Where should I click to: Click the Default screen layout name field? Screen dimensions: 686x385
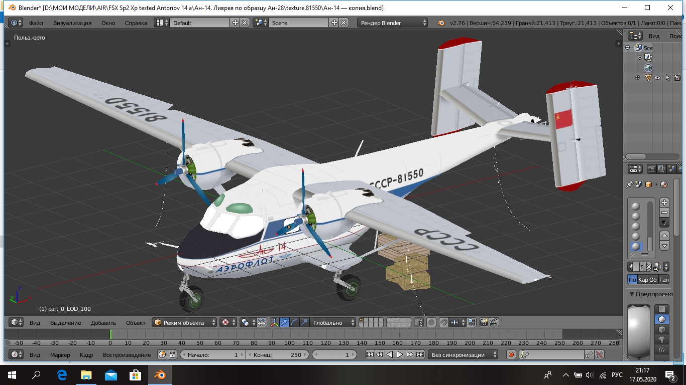(x=200, y=23)
